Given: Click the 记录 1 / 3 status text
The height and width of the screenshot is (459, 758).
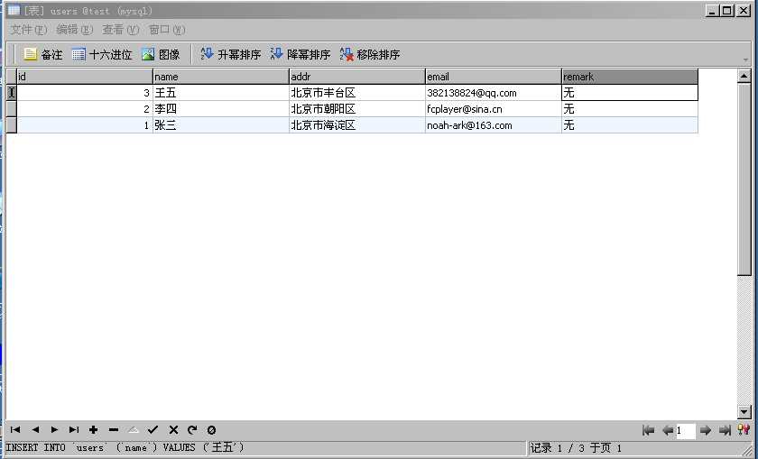Looking at the screenshot, I should tap(576, 448).
